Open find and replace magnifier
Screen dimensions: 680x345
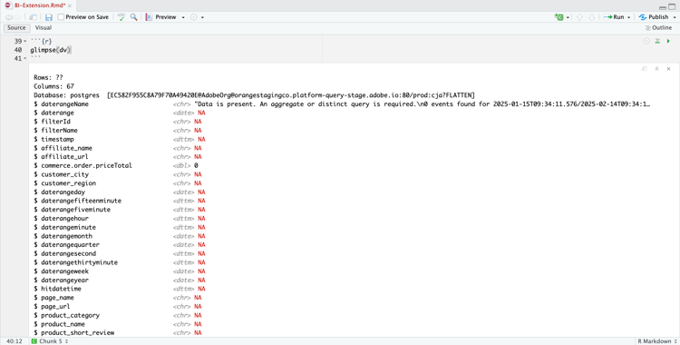[x=133, y=17]
